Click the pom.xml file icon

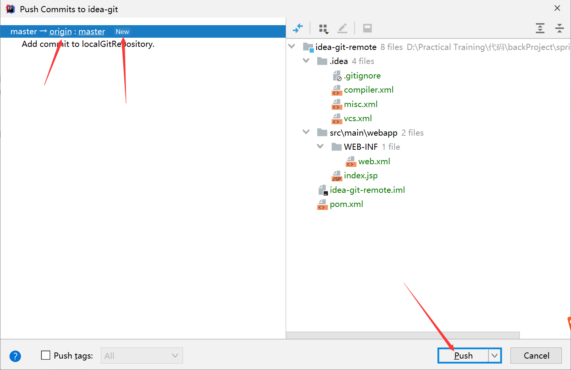pyautogui.click(x=322, y=205)
